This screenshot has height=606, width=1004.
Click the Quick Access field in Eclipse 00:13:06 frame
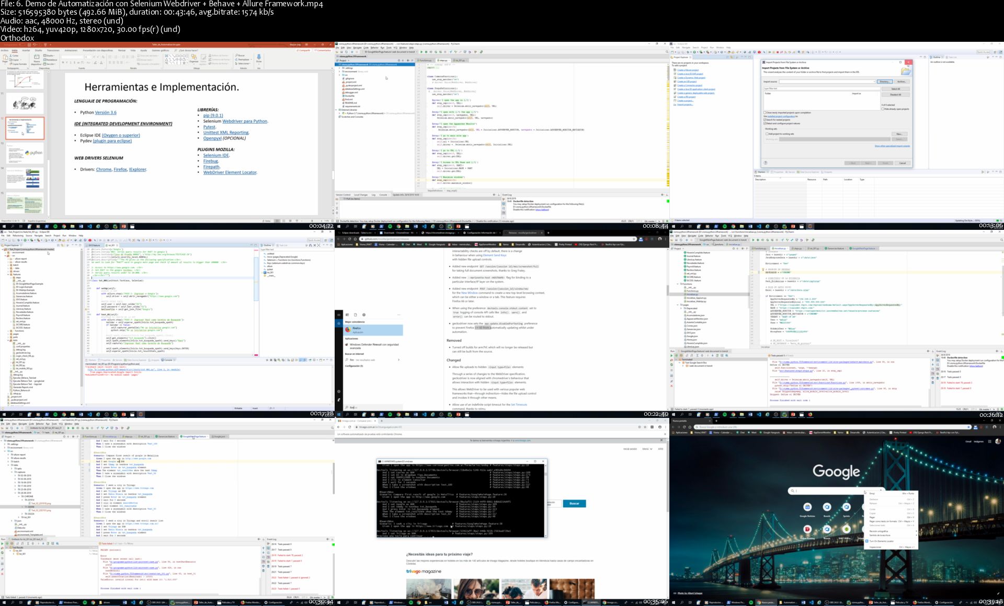983,52
